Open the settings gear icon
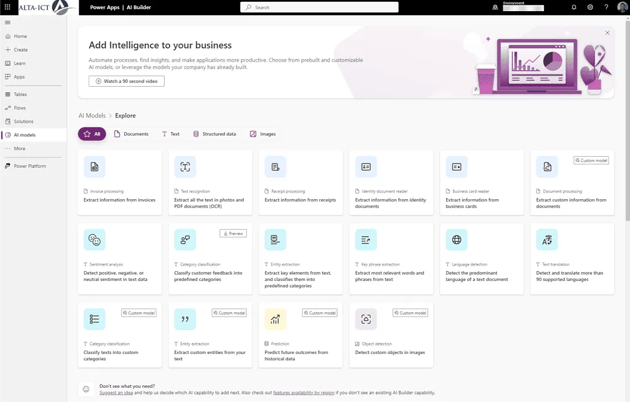Viewport: 630px width, 402px height. coord(590,7)
